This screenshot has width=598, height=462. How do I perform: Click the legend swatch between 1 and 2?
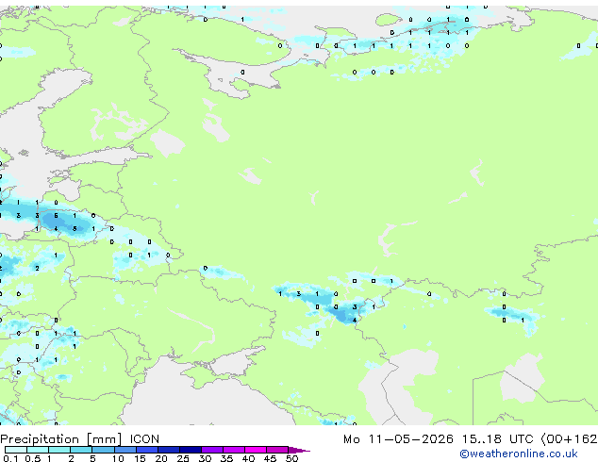[59, 450]
